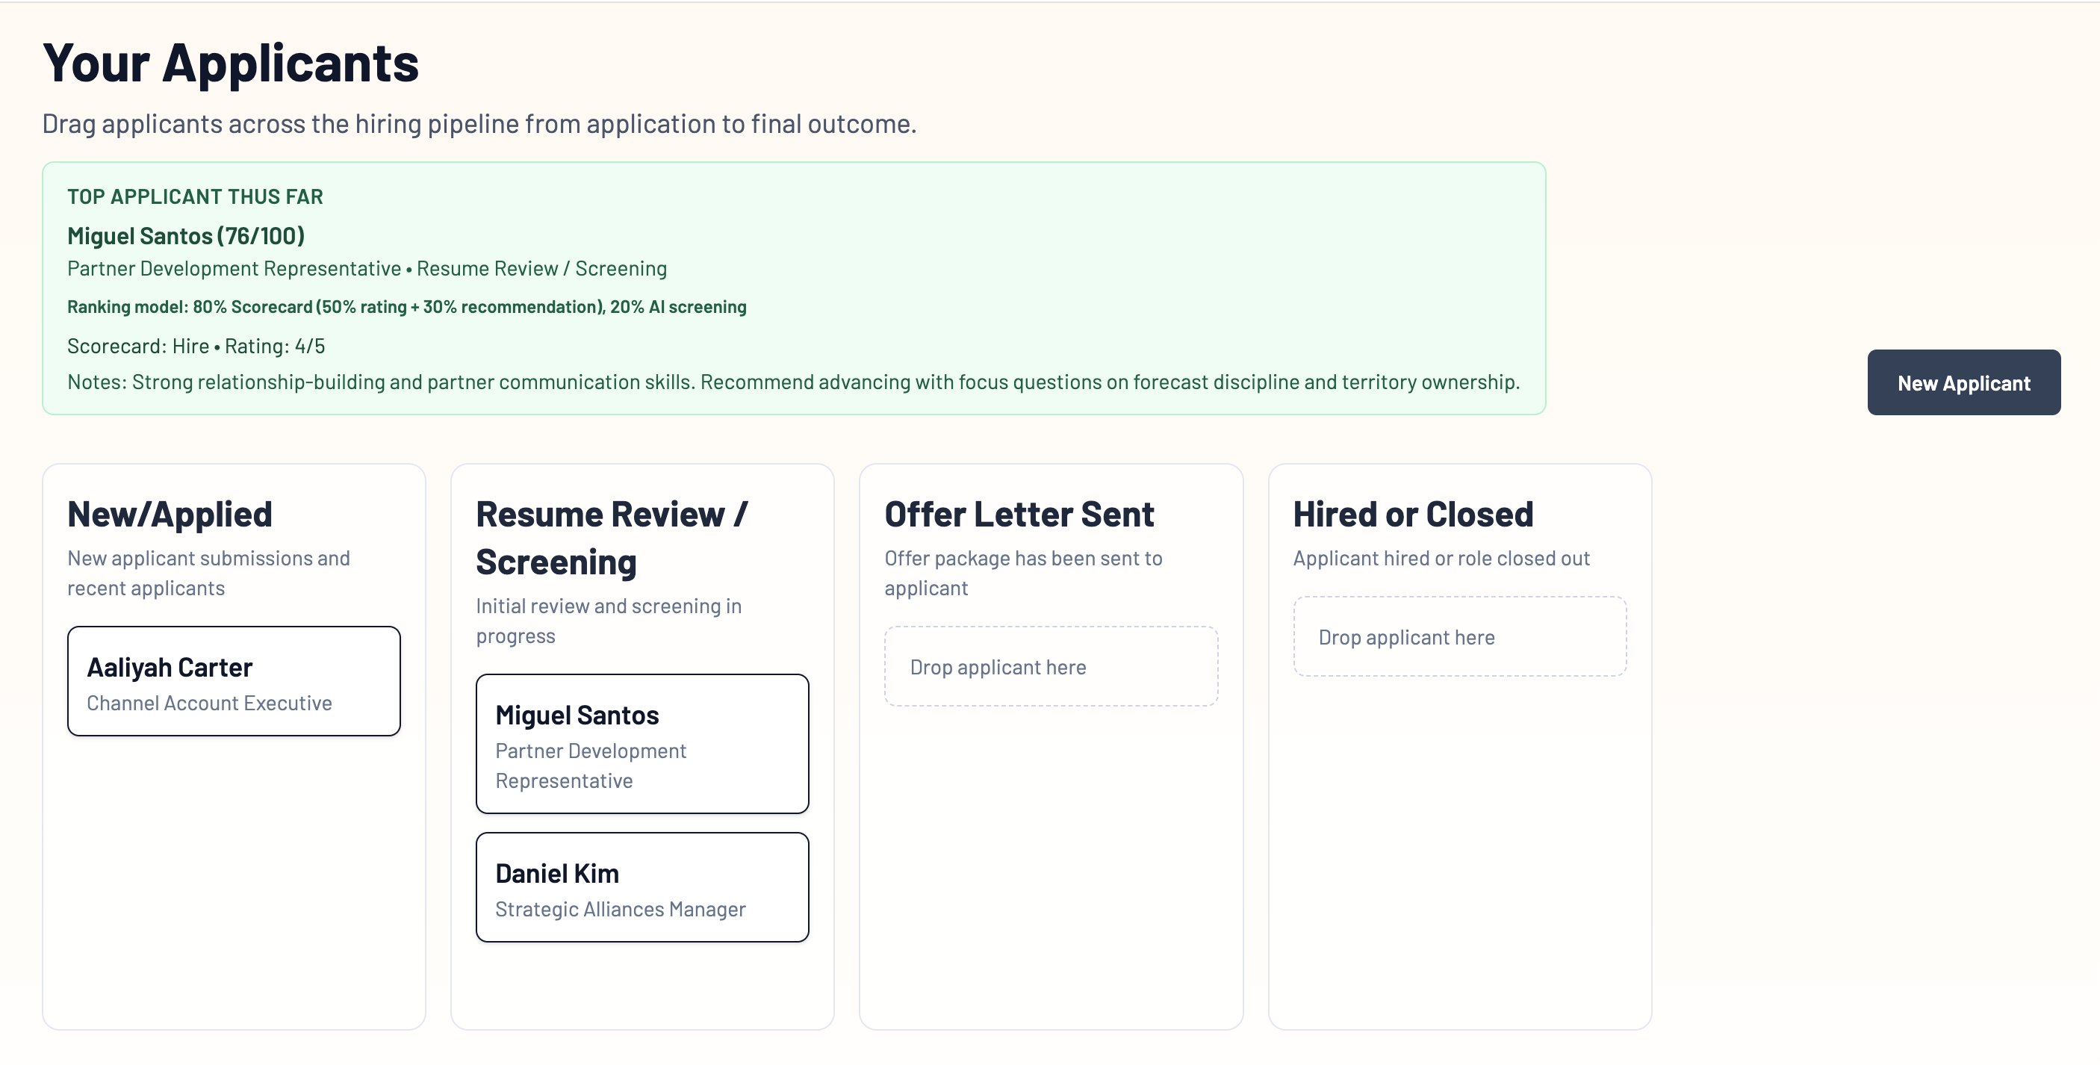Click the Offer Letter Sent drop zone
The image size is (2100, 1065).
point(1050,666)
